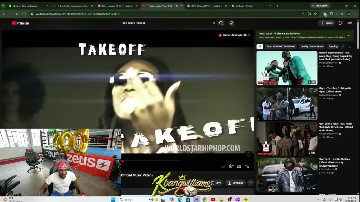Clear the YouTube search query
360x202 pixels.
point(214,23)
